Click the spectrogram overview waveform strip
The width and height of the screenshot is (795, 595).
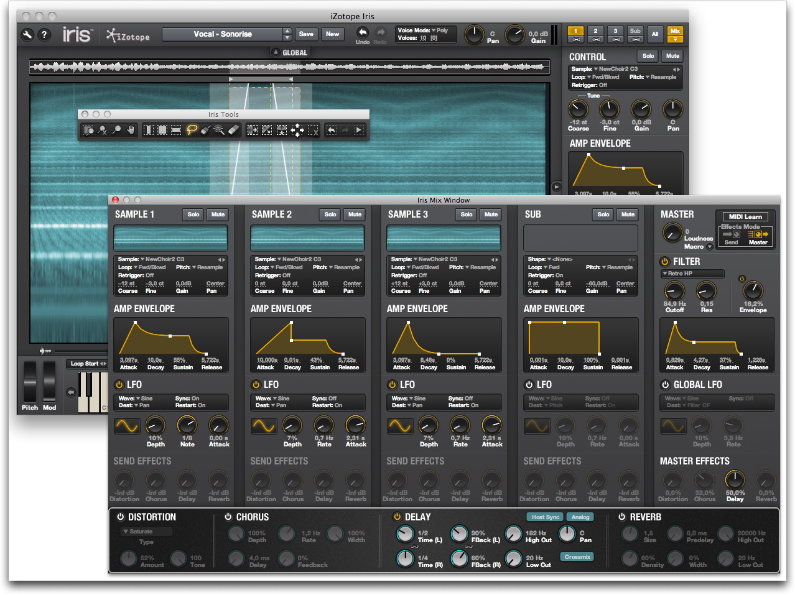click(x=290, y=67)
